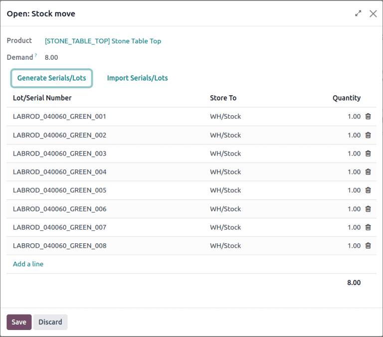The width and height of the screenshot is (383, 337).
Task: Discard the stock move changes
Action: [x=50, y=322]
